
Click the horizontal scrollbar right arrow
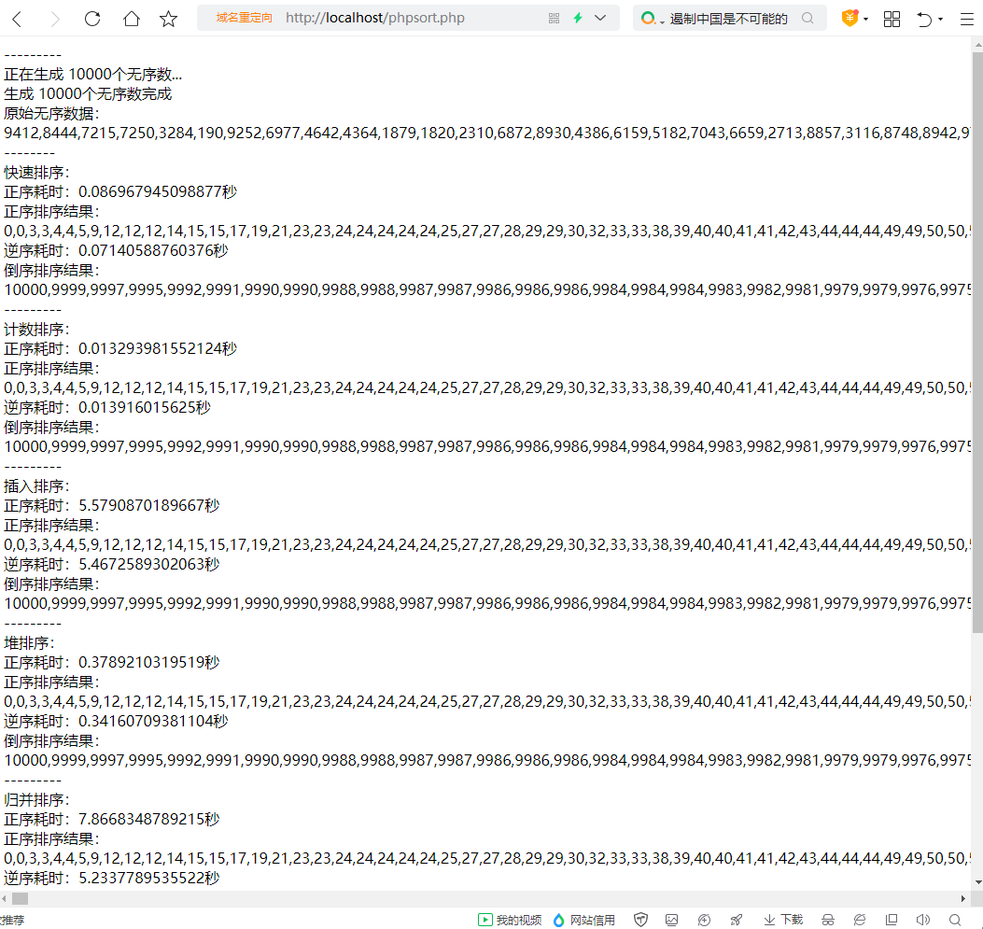963,899
